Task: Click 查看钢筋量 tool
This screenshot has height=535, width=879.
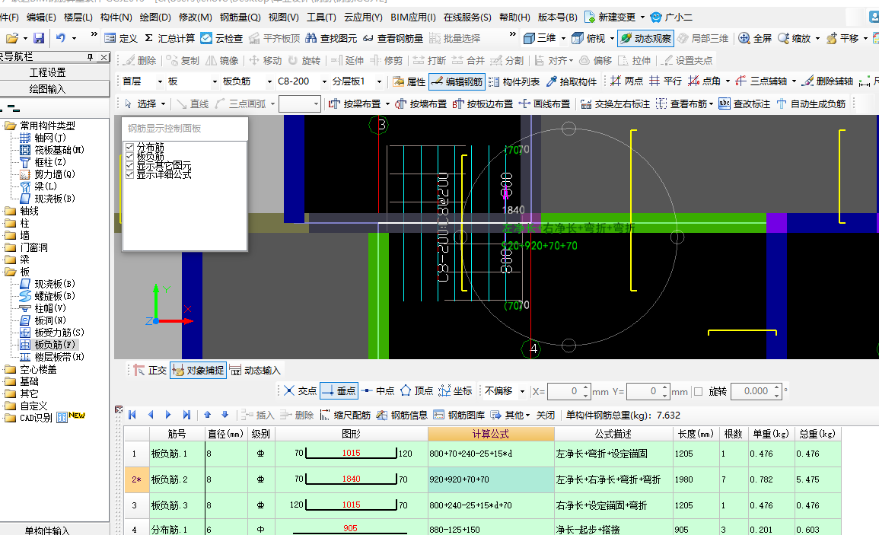Action: click(x=393, y=38)
